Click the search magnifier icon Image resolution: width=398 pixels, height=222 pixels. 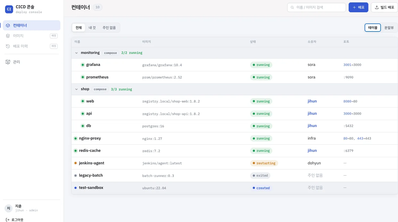point(292,7)
